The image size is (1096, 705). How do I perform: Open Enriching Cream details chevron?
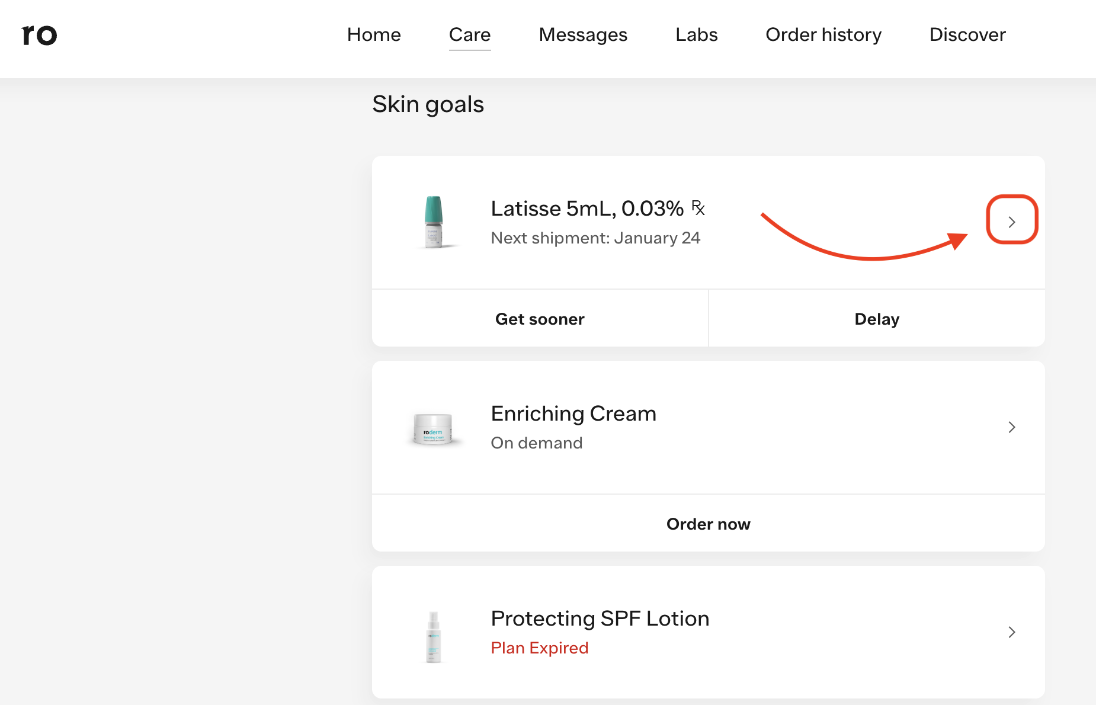click(1012, 427)
